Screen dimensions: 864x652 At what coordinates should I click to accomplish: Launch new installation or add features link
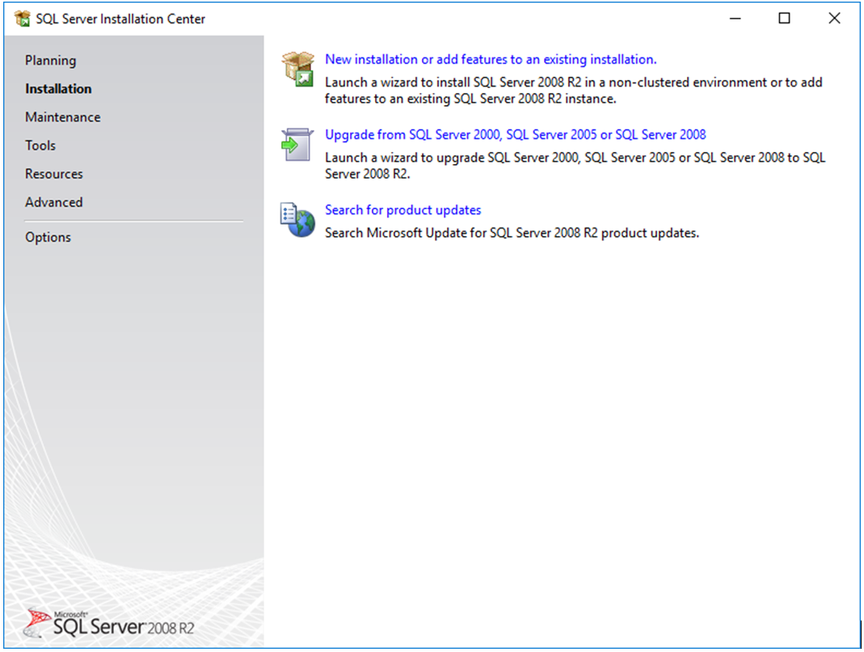tap(491, 60)
